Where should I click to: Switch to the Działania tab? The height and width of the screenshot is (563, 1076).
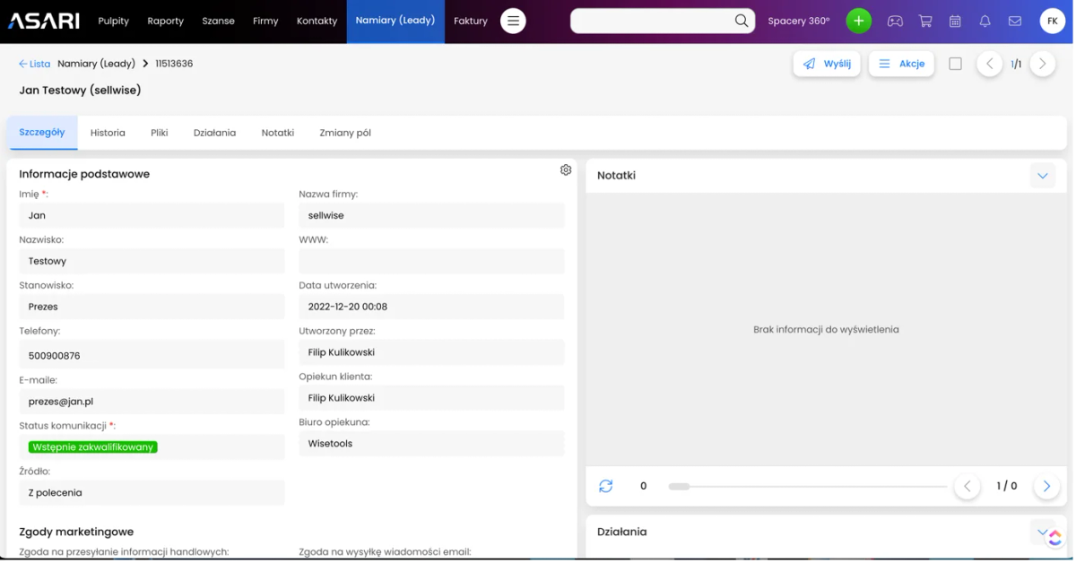pyautogui.click(x=214, y=133)
